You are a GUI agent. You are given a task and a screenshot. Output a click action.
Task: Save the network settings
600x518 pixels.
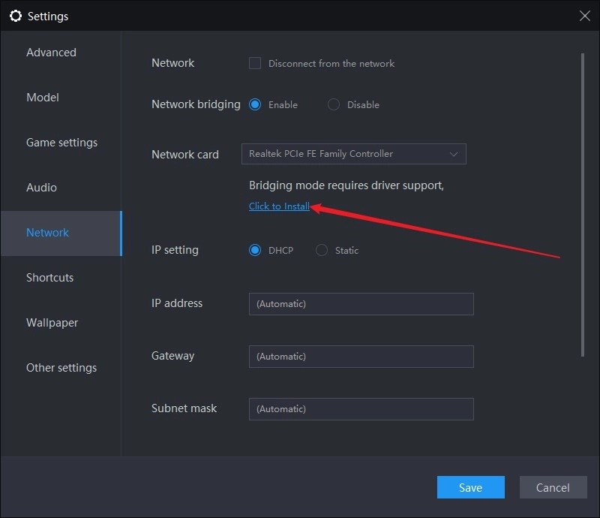pos(470,487)
